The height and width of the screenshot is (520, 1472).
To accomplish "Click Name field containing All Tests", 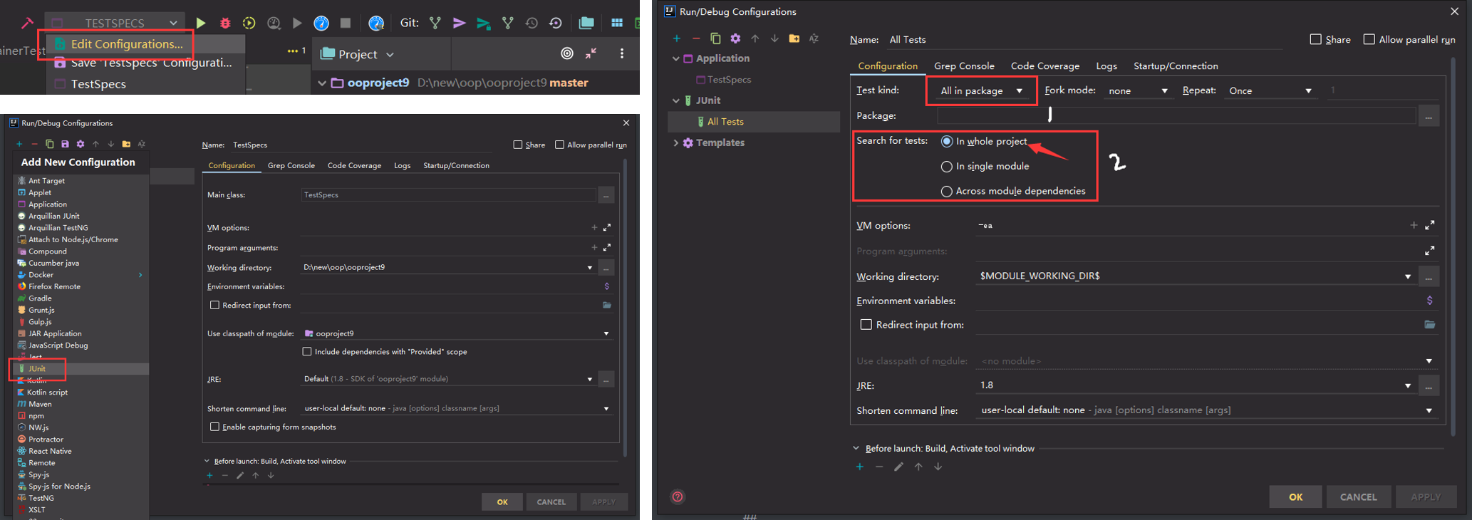I will click(x=1083, y=40).
